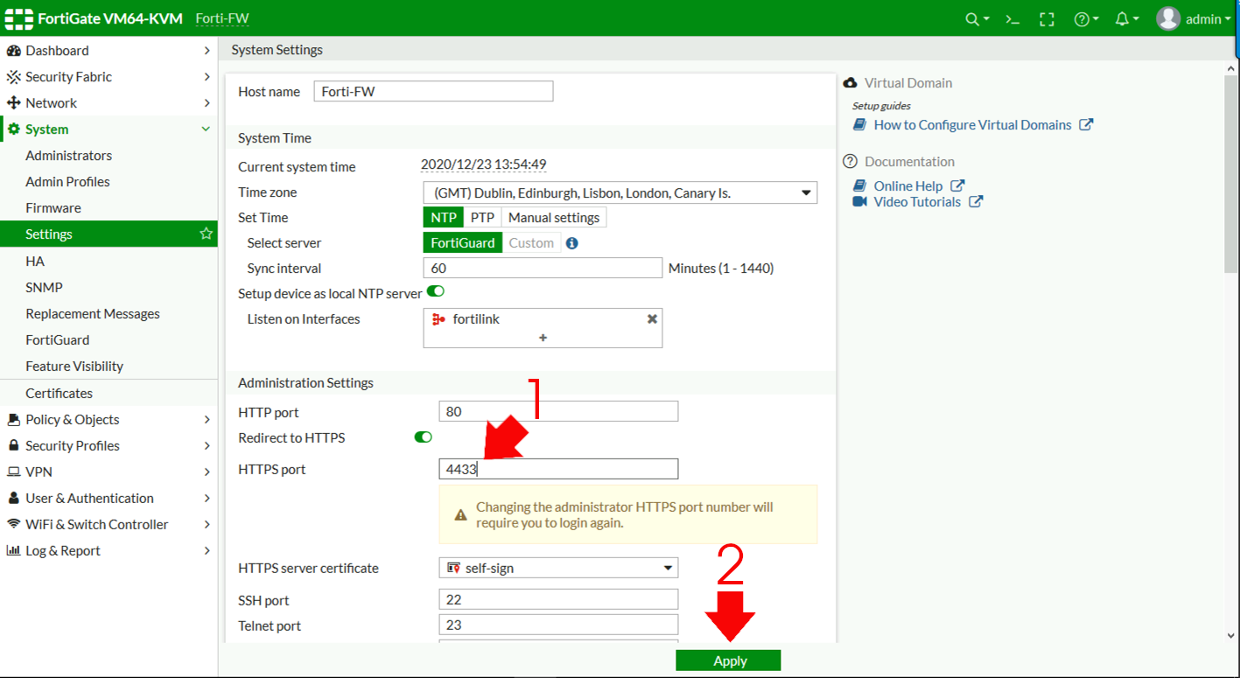The image size is (1240, 678).
Task: Disable the Redirect to HTTPS toggle
Action: (x=424, y=437)
